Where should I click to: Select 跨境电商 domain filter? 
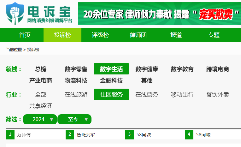click(x=217, y=69)
